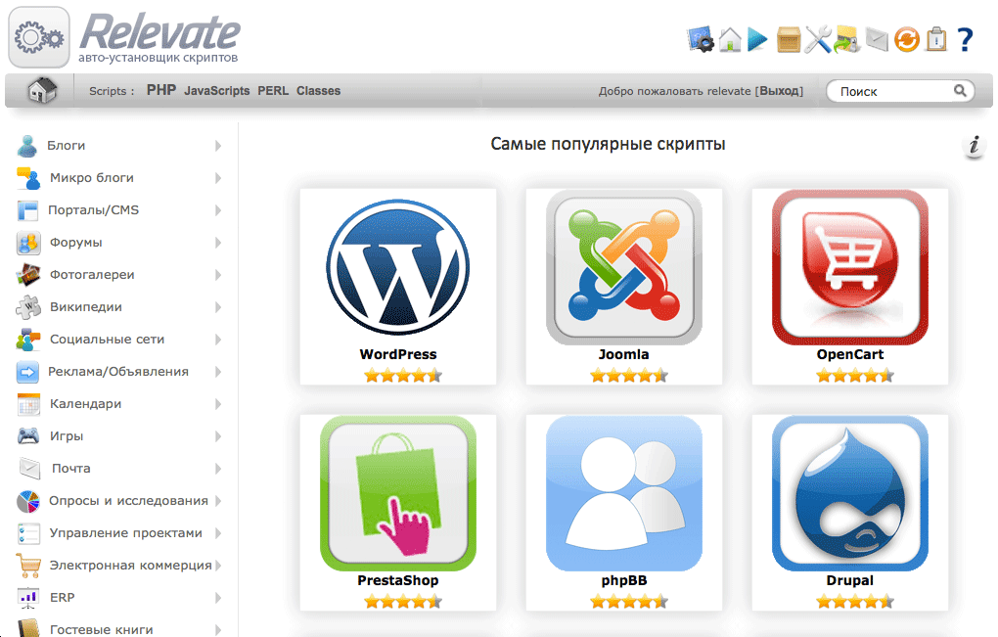Click the ERP chart icon
This screenshot has width=998, height=637.
28,598
